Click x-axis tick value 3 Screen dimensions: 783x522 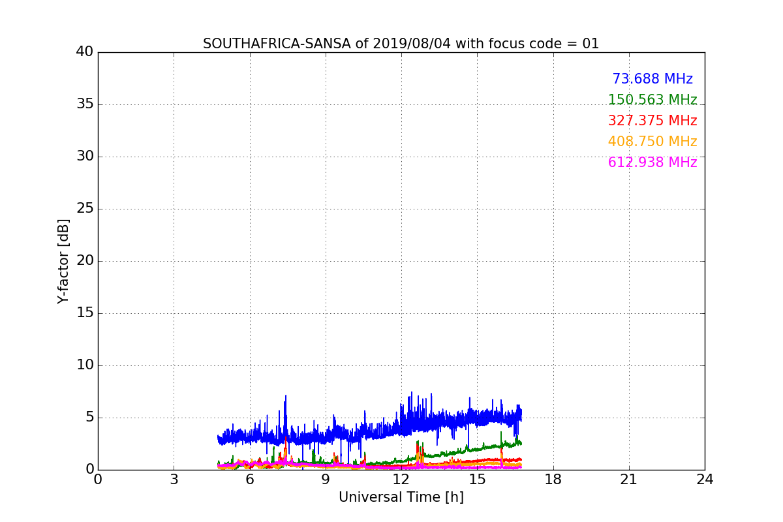click(x=174, y=480)
